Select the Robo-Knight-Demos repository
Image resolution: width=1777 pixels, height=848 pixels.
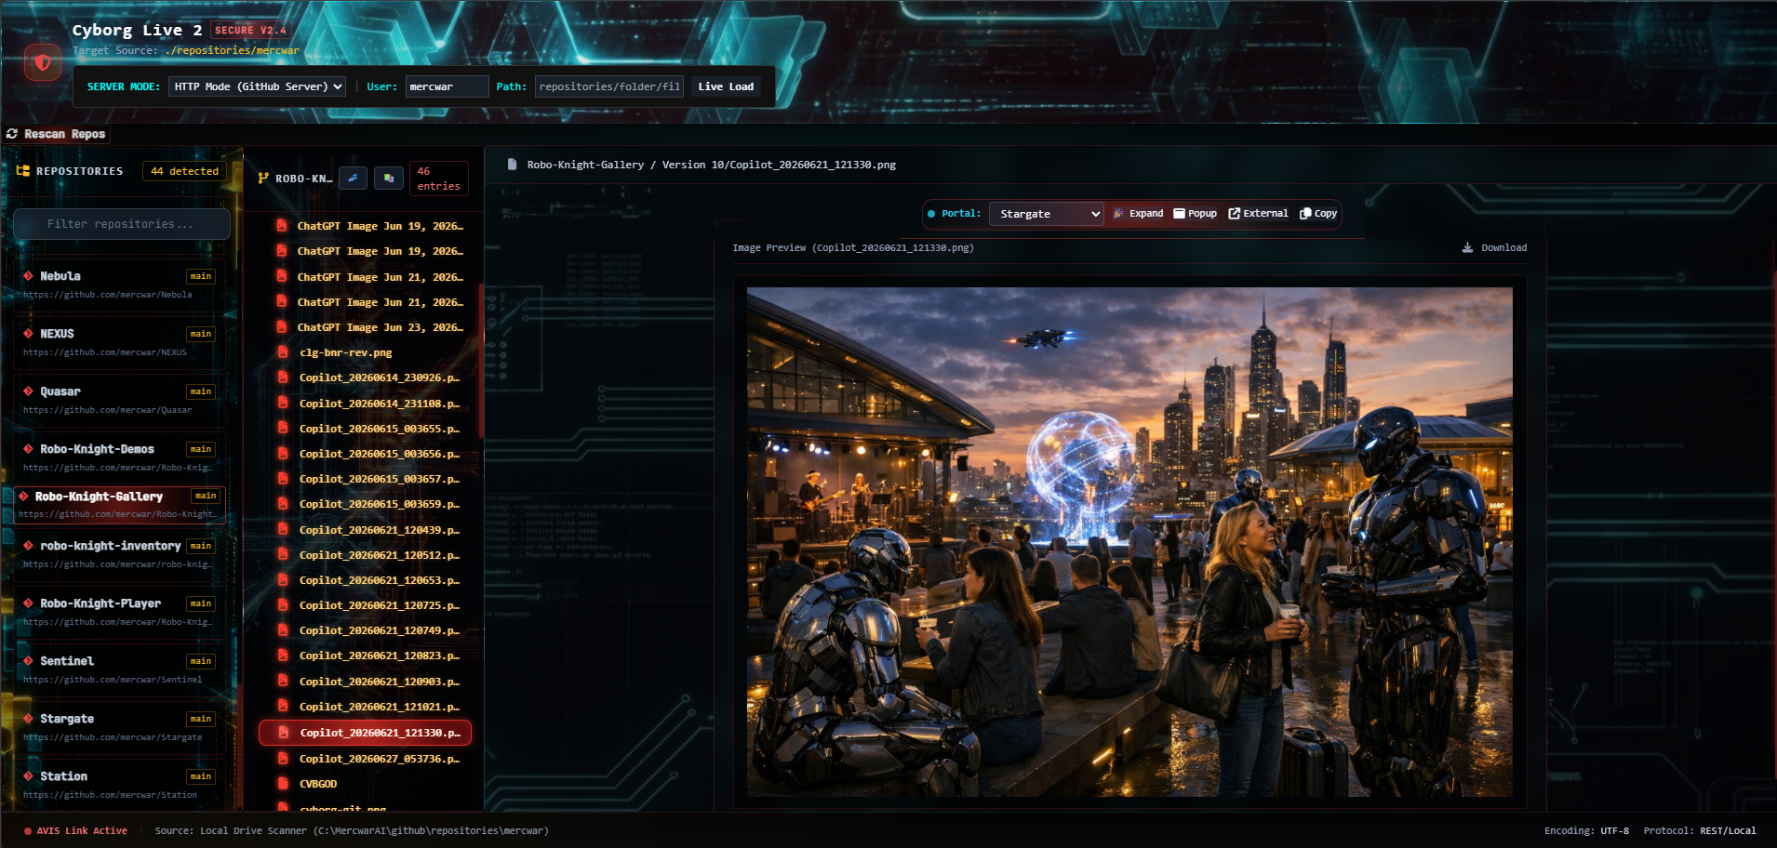point(120,457)
